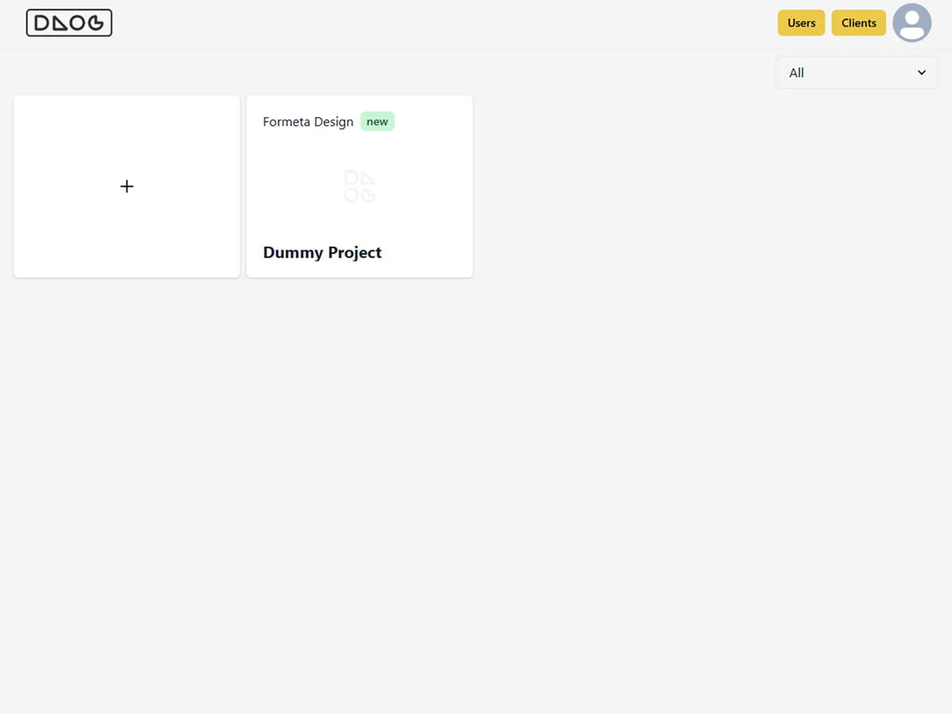Click the faded DAOG placeholder project image
952x714 pixels.
(x=359, y=186)
